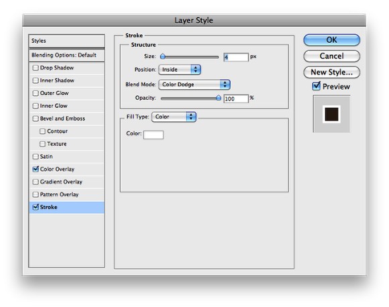The width and height of the screenshot is (389, 307).
Task: Open the white stroke Color swatch
Action: pyautogui.click(x=154, y=135)
